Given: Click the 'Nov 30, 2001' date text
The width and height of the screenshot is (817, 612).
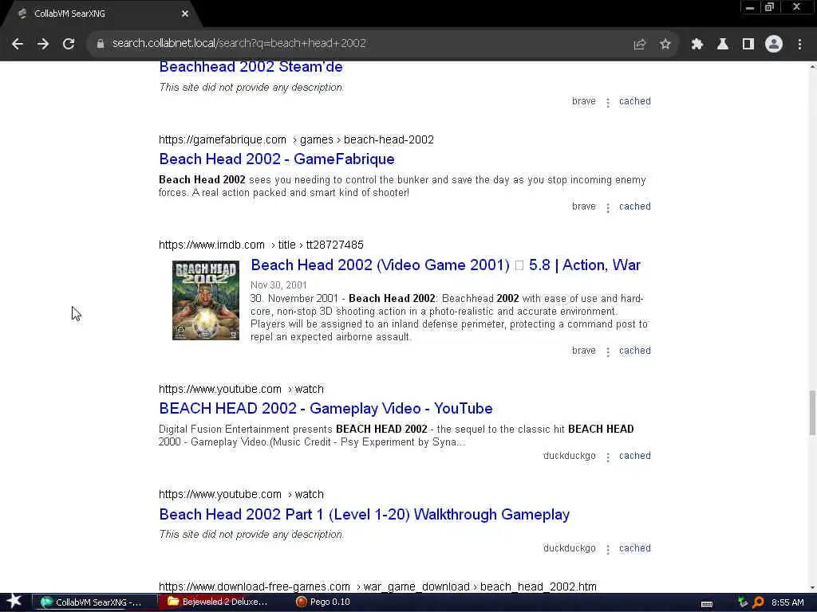Looking at the screenshot, I should [x=278, y=285].
